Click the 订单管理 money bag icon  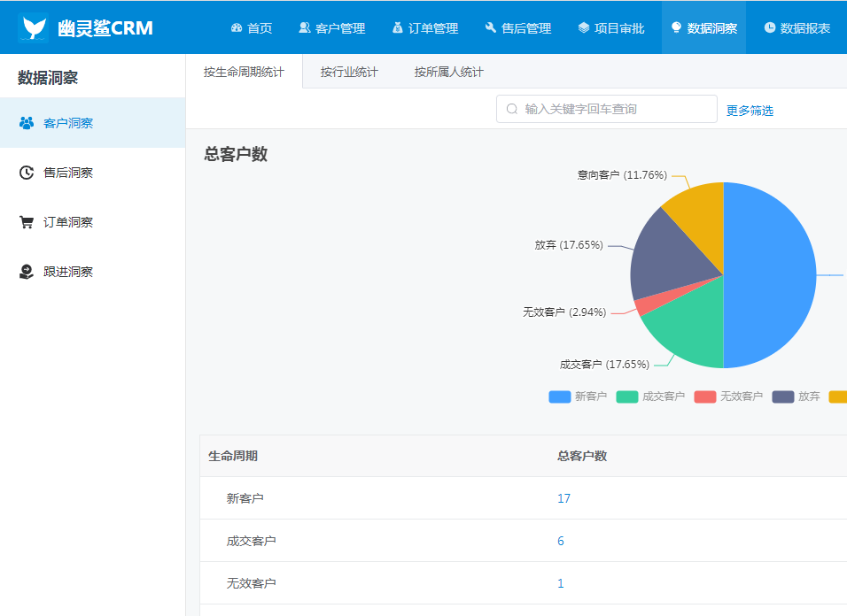click(x=398, y=28)
